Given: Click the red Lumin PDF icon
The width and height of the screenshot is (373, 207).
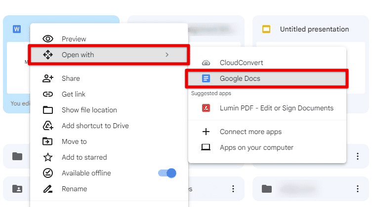Looking at the screenshot, I should pyautogui.click(x=206, y=108).
